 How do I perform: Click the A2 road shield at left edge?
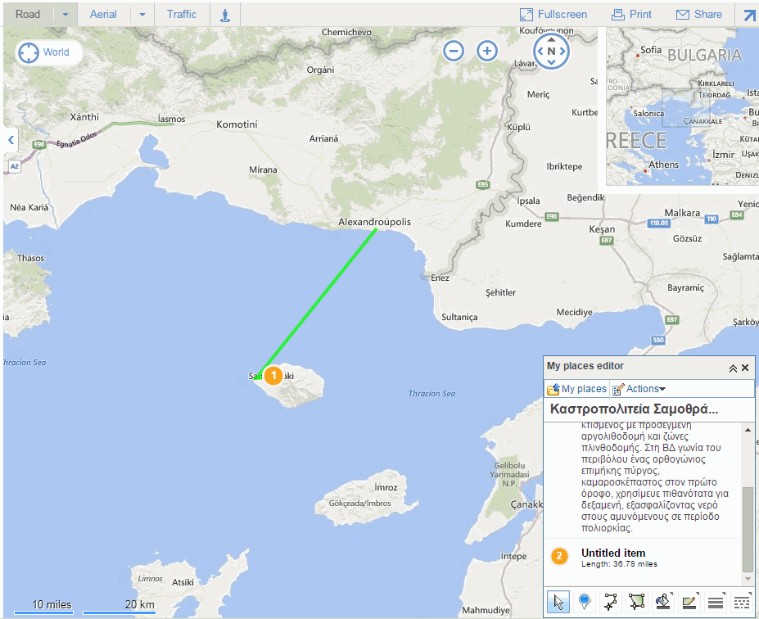pyautogui.click(x=15, y=166)
